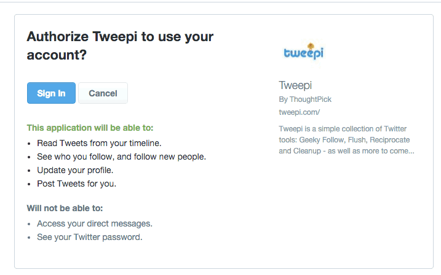Click the By ThoughtPick developer text
Viewport: 441px width, 275px height.
click(x=305, y=99)
